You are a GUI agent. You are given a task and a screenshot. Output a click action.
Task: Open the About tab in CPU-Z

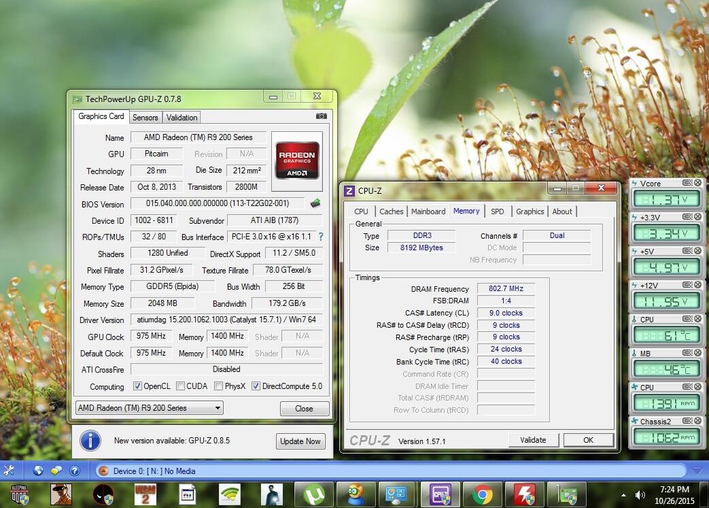point(562,211)
